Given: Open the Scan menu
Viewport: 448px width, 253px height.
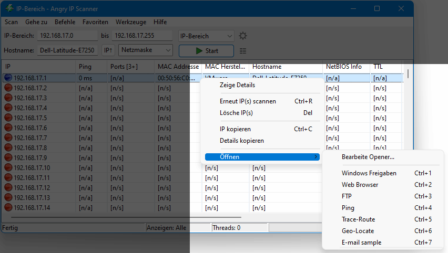Looking at the screenshot, I should [11, 22].
